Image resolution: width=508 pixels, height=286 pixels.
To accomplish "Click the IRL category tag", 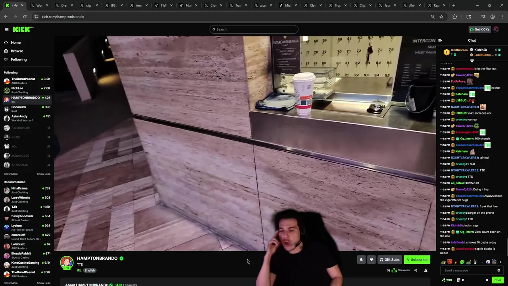I will click(x=79, y=271).
